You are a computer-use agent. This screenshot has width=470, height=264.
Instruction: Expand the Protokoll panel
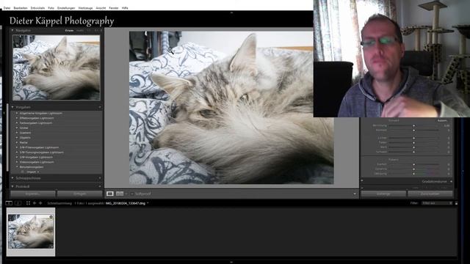tap(12, 186)
